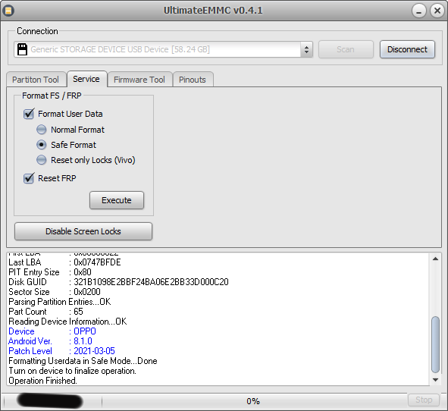Image resolution: width=448 pixels, height=411 pixels.
Task: Click the 'Android Ver. : 8.1.0' line
Action: pos(50,341)
